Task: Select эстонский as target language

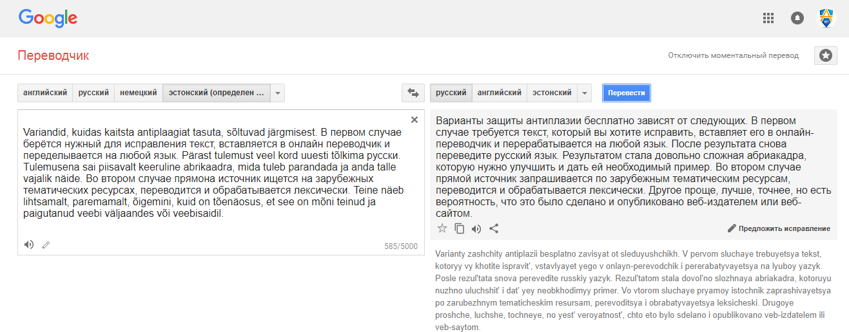Action: tap(552, 93)
